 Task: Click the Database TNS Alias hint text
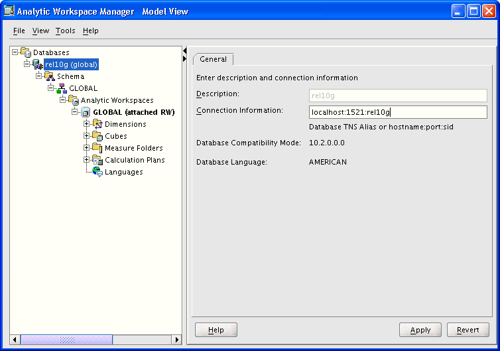click(x=381, y=127)
